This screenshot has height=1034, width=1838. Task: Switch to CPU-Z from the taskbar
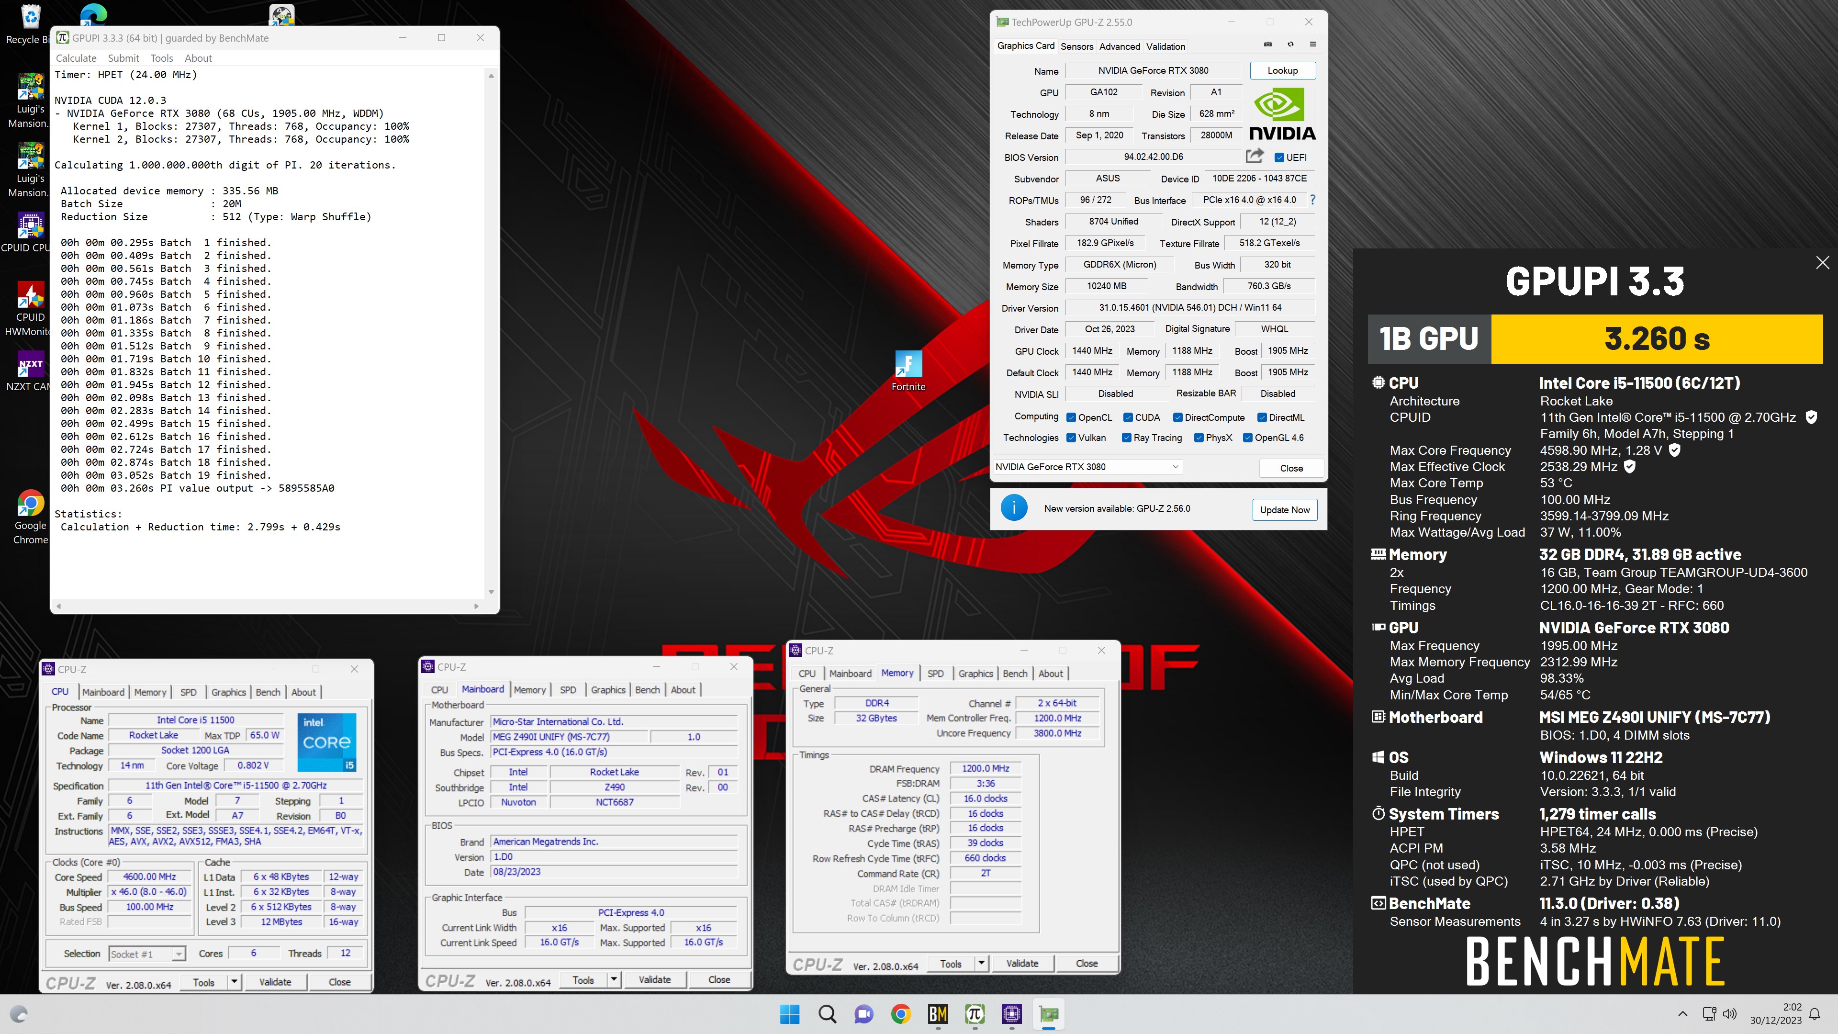[1012, 1014]
